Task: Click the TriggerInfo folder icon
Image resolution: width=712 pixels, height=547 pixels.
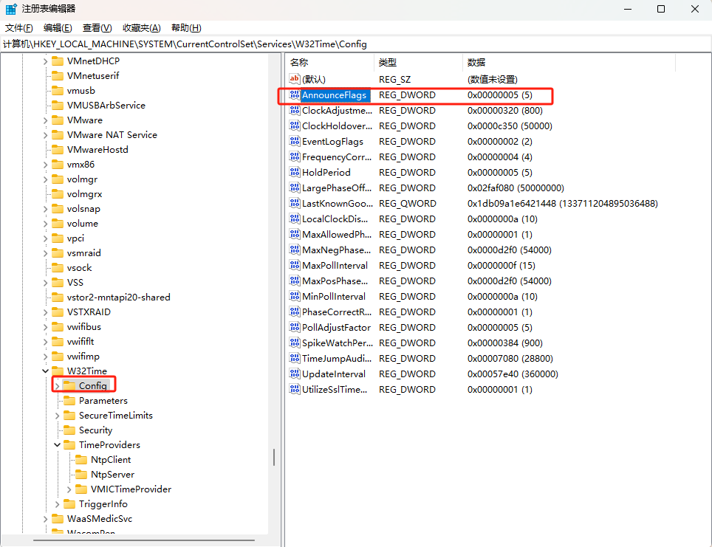Action: (x=69, y=504)
